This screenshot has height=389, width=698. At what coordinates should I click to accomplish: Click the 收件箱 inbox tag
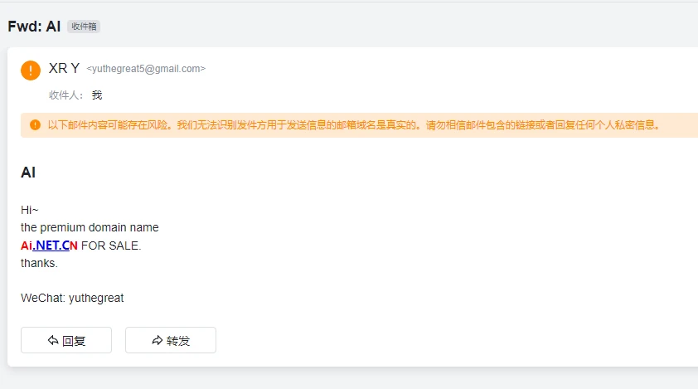coord(84,27)
